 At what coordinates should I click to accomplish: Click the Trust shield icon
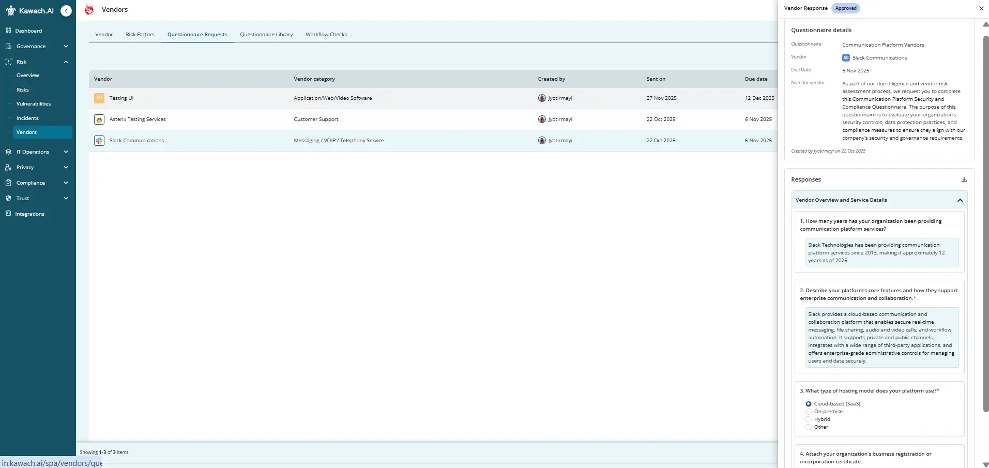click(x=8, y=198)
